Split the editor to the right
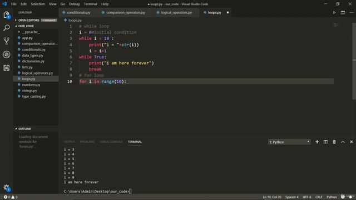Image resolution: width=356 pixels, height=200 pixels. (343, 12)
